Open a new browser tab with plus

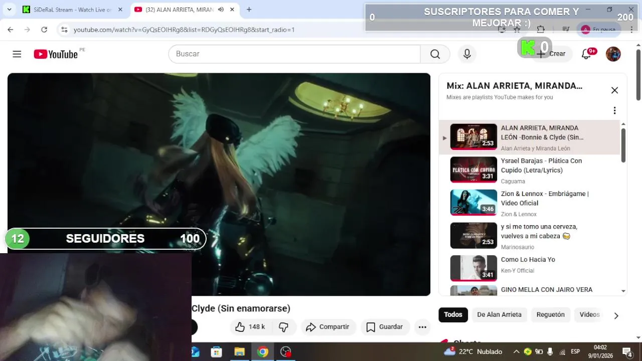[x=249, y=10]
